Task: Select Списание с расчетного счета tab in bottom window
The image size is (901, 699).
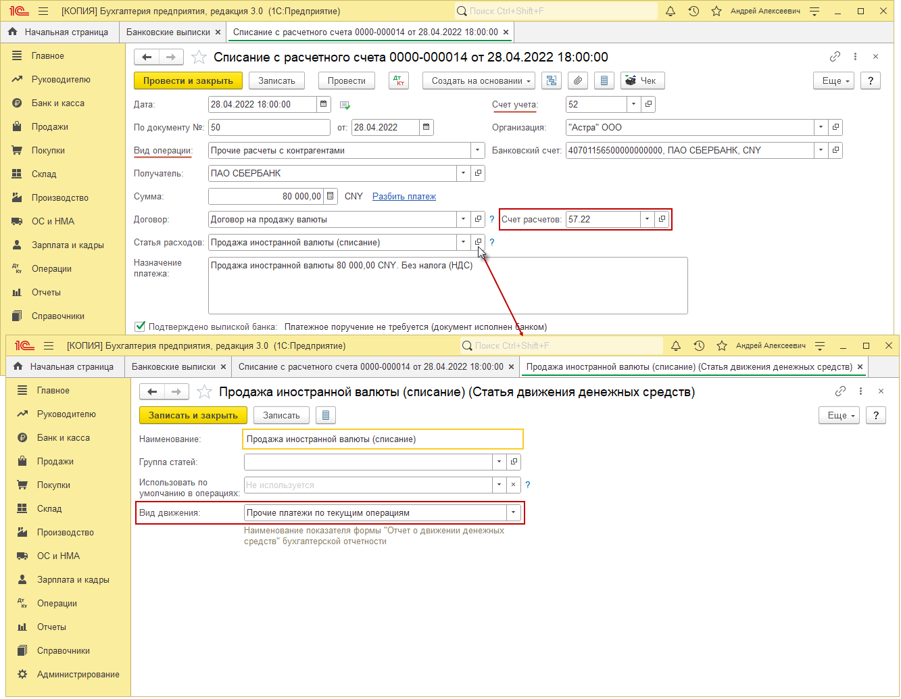Action: pyautogui.click(x=371, y=366)
